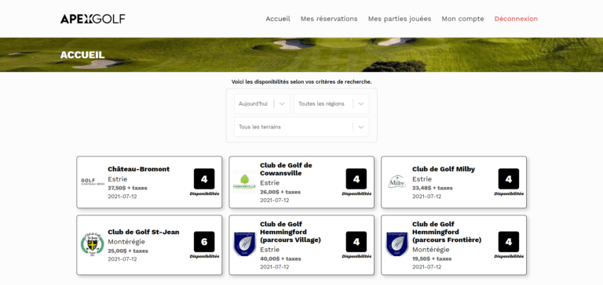The width and height of the screenshot is (603, 285).
Task: Click Estrie region on Château-Bromont card
Action: (117, 179)
